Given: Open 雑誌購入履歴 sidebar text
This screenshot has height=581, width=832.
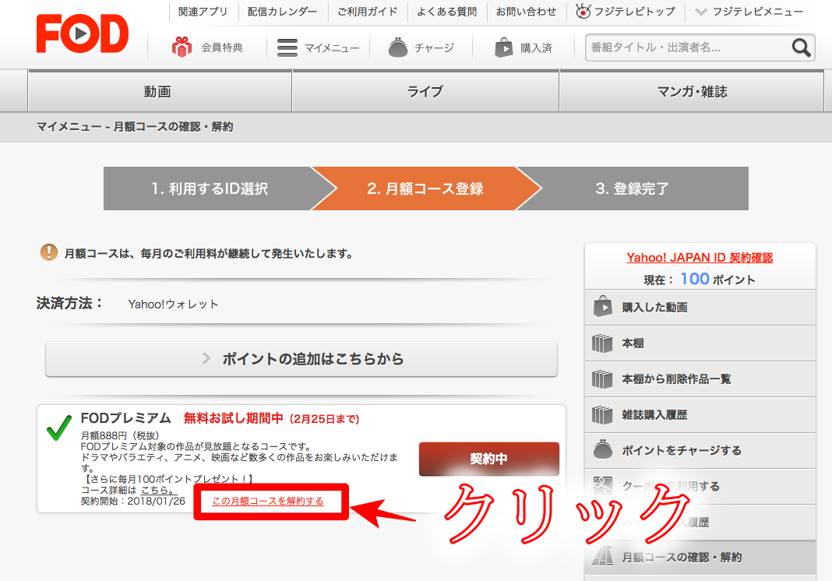Looking at the screenshot, I should tap(654, 414).
